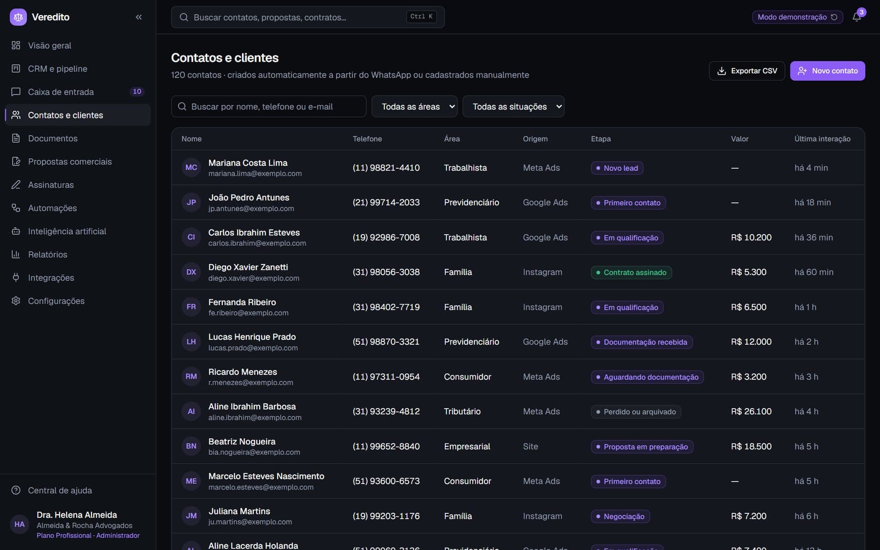Click the Inteligência artificial robot icon
Screen dimensions: 880x550
[16, 231]
